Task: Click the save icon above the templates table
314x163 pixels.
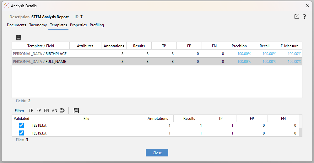Action: pyautogui.click(x=19, y=38)
